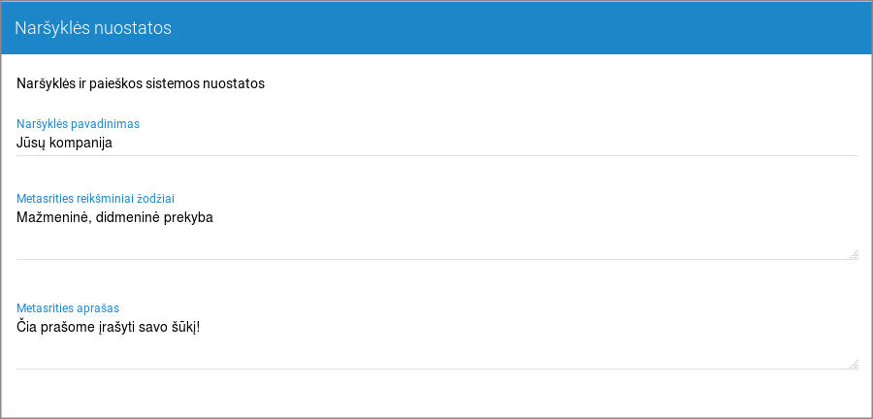This screenshot has width=873, height=419.
Task: Click the text Mažmeninė, didmeninė prekyba
Action: click(x=114, y=217)
